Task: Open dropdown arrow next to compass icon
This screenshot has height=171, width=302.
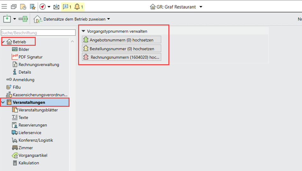Action: click(49, 7)
